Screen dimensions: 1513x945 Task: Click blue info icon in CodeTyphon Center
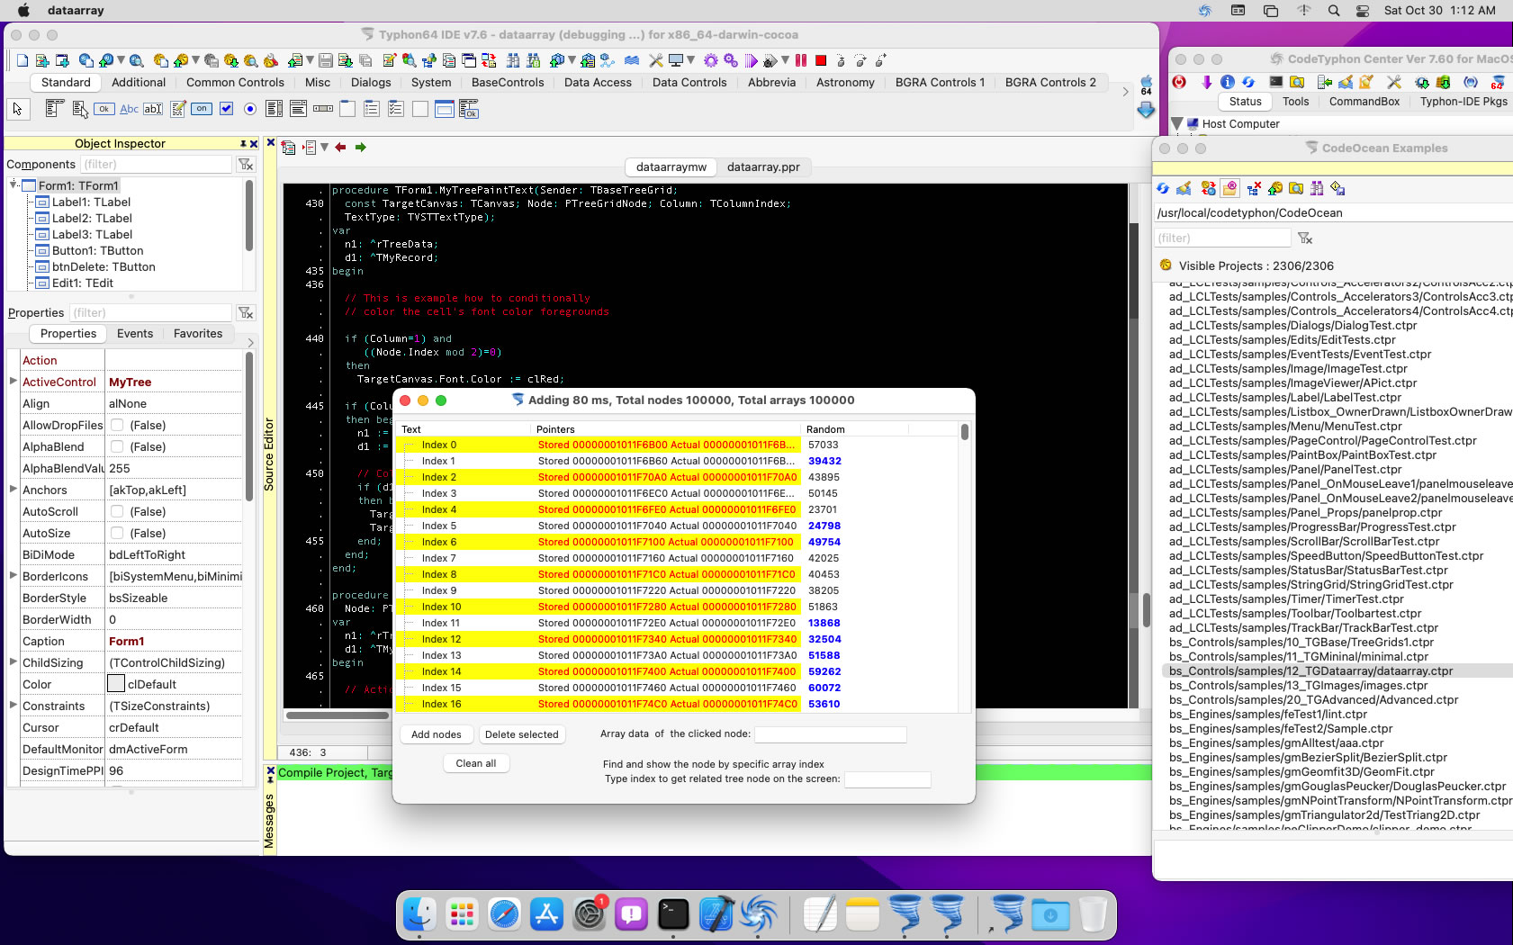coord(1227,82)
